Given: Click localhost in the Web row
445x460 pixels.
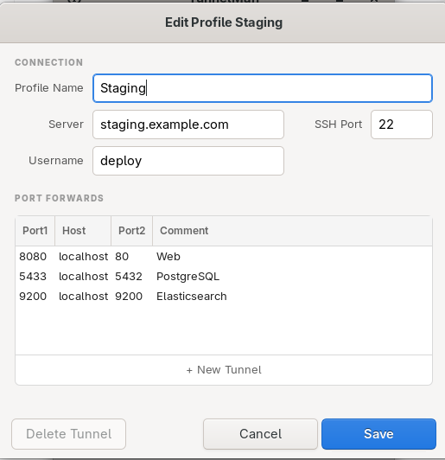Looking at the screenshot, I should [x=84, y=257].
